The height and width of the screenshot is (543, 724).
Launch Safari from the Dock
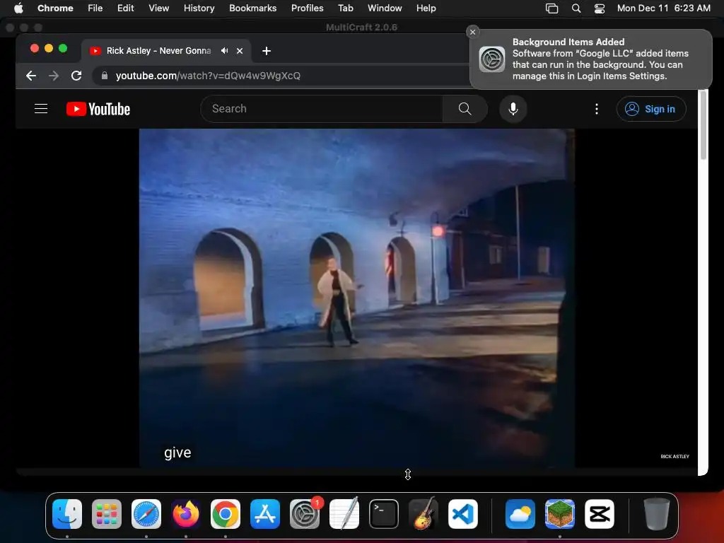point(146,514)
